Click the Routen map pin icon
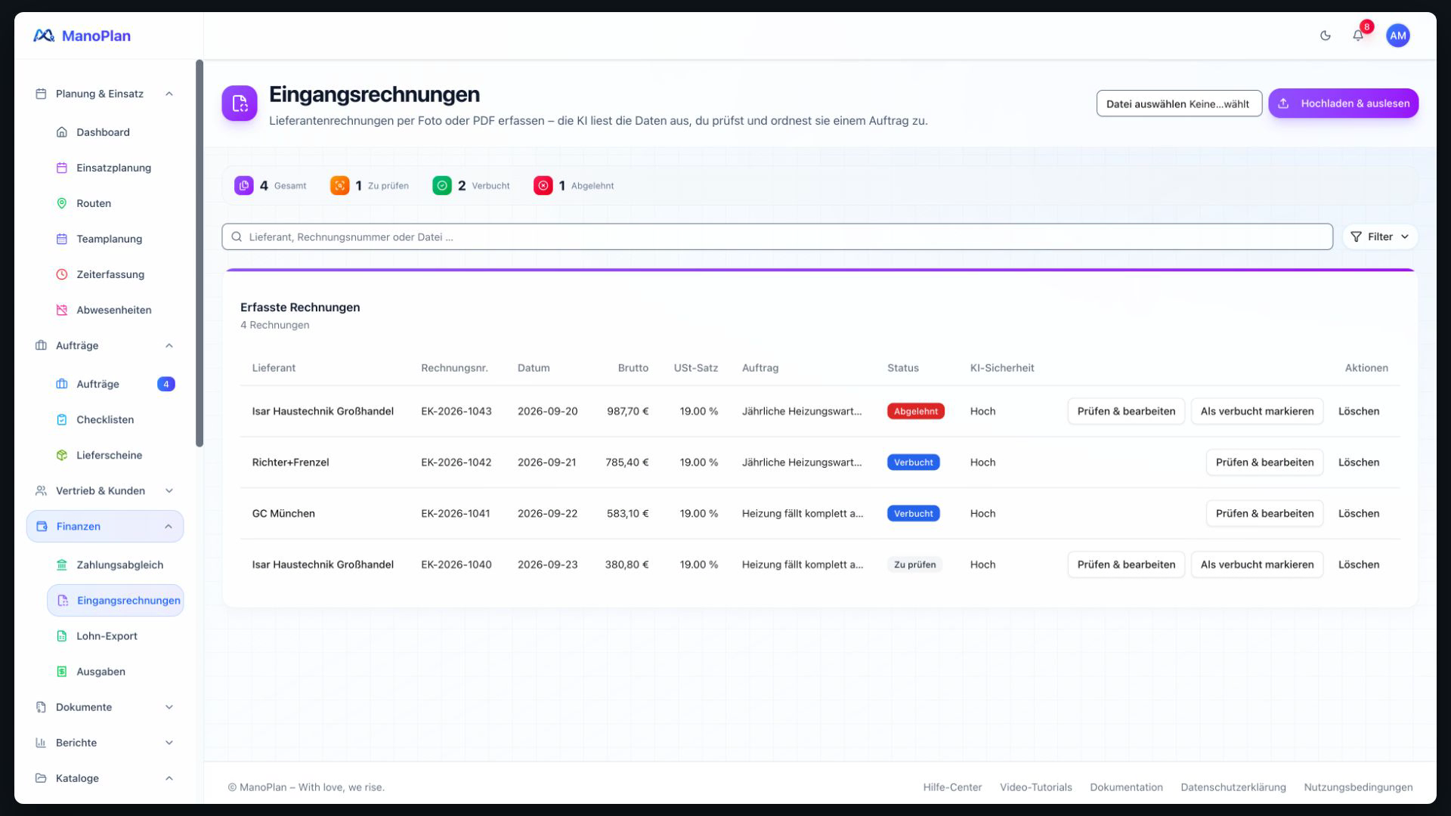1451x816 pixels. [62, 203]
